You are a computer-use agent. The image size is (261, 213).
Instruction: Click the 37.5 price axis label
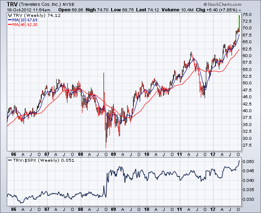(247, 118)
